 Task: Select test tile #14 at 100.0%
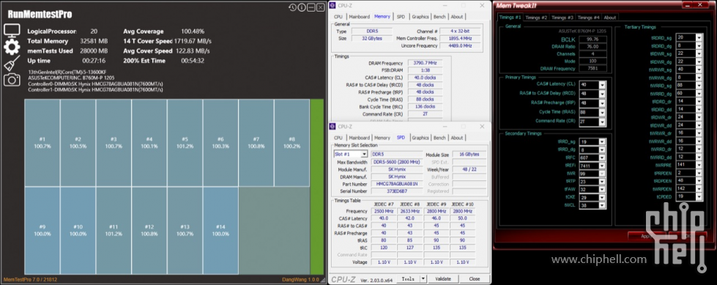click(220, 231)
